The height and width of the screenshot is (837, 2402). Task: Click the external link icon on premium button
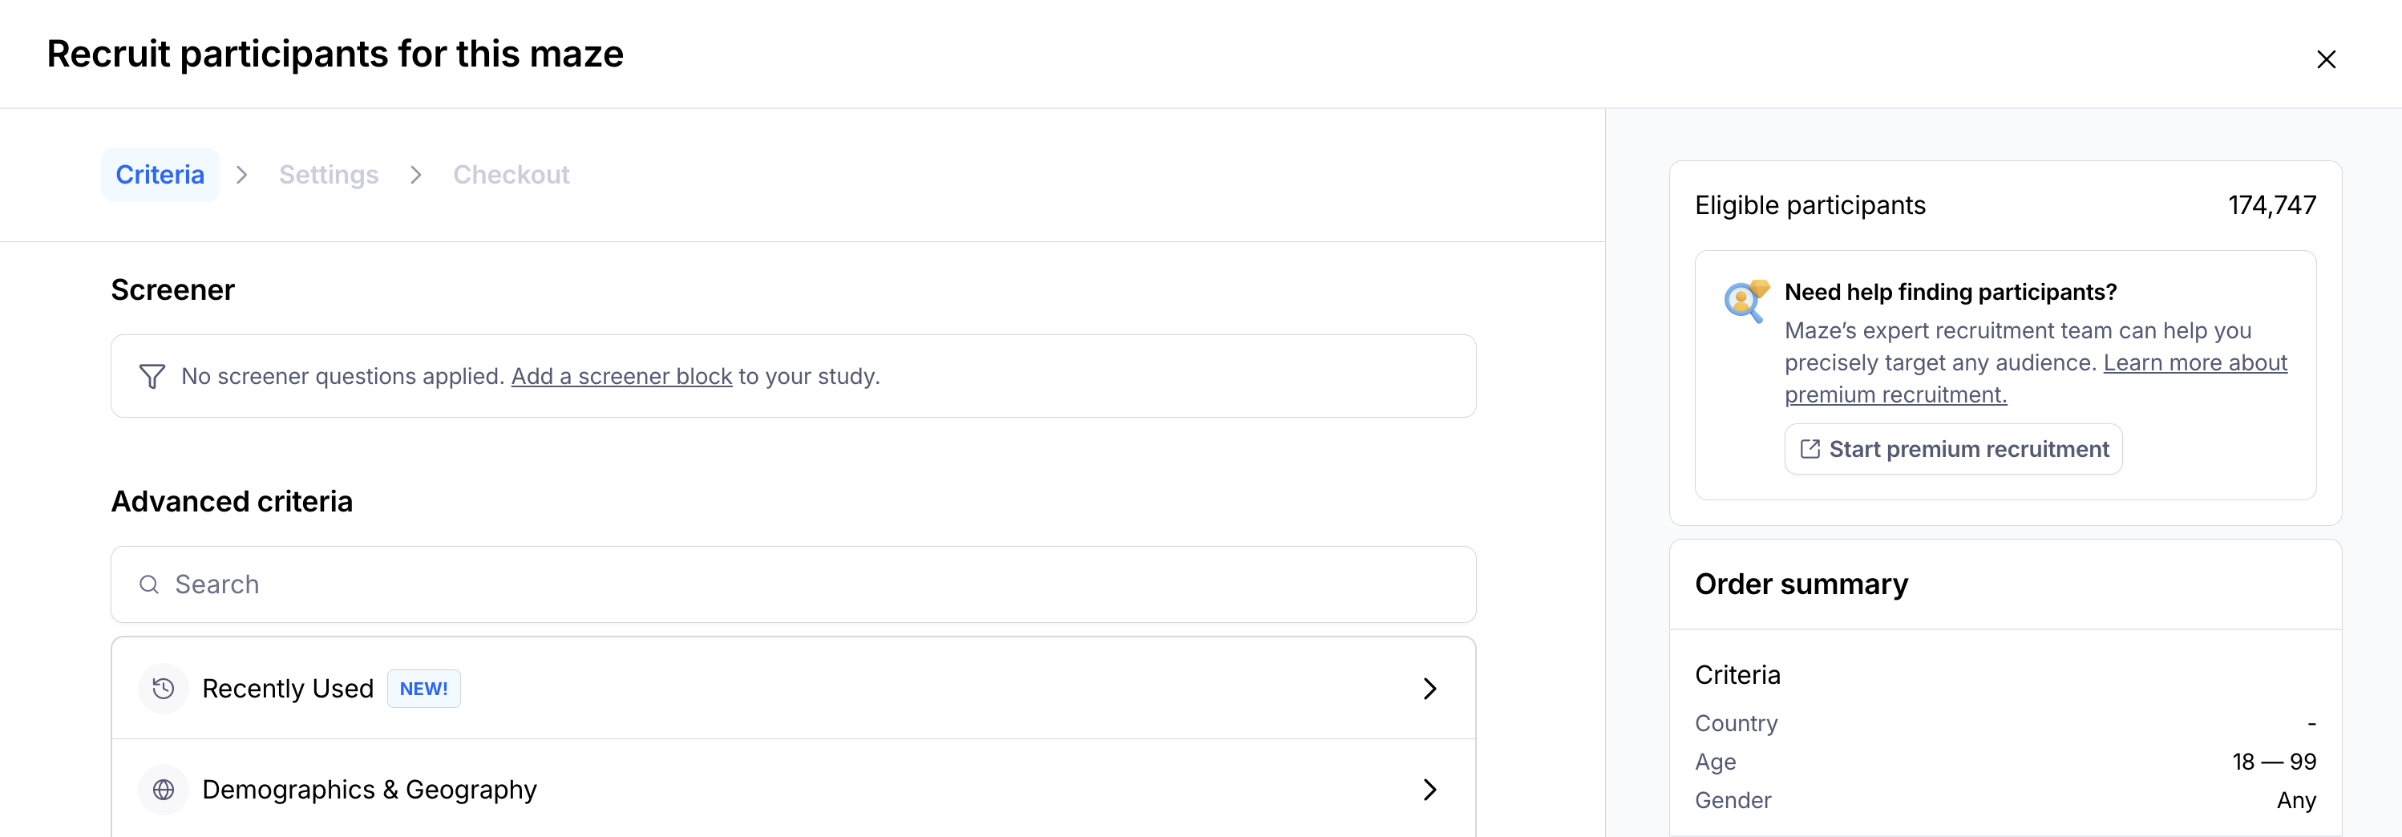tap(1810, 449)
